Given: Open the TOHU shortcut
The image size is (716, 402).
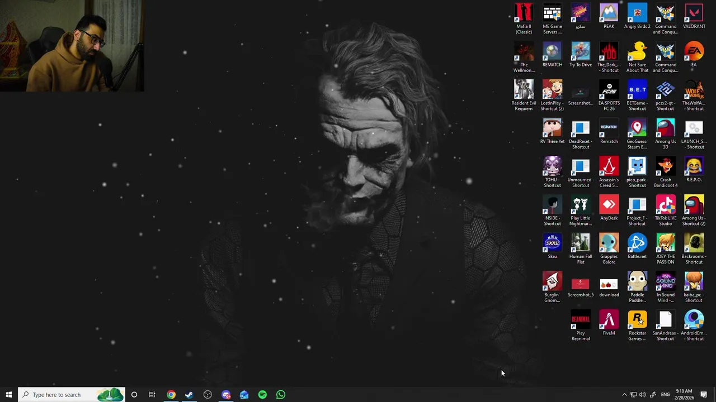Looking at the screenshot, I should 552,172.
